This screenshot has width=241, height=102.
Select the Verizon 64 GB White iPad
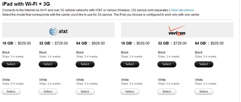point(204,92)
